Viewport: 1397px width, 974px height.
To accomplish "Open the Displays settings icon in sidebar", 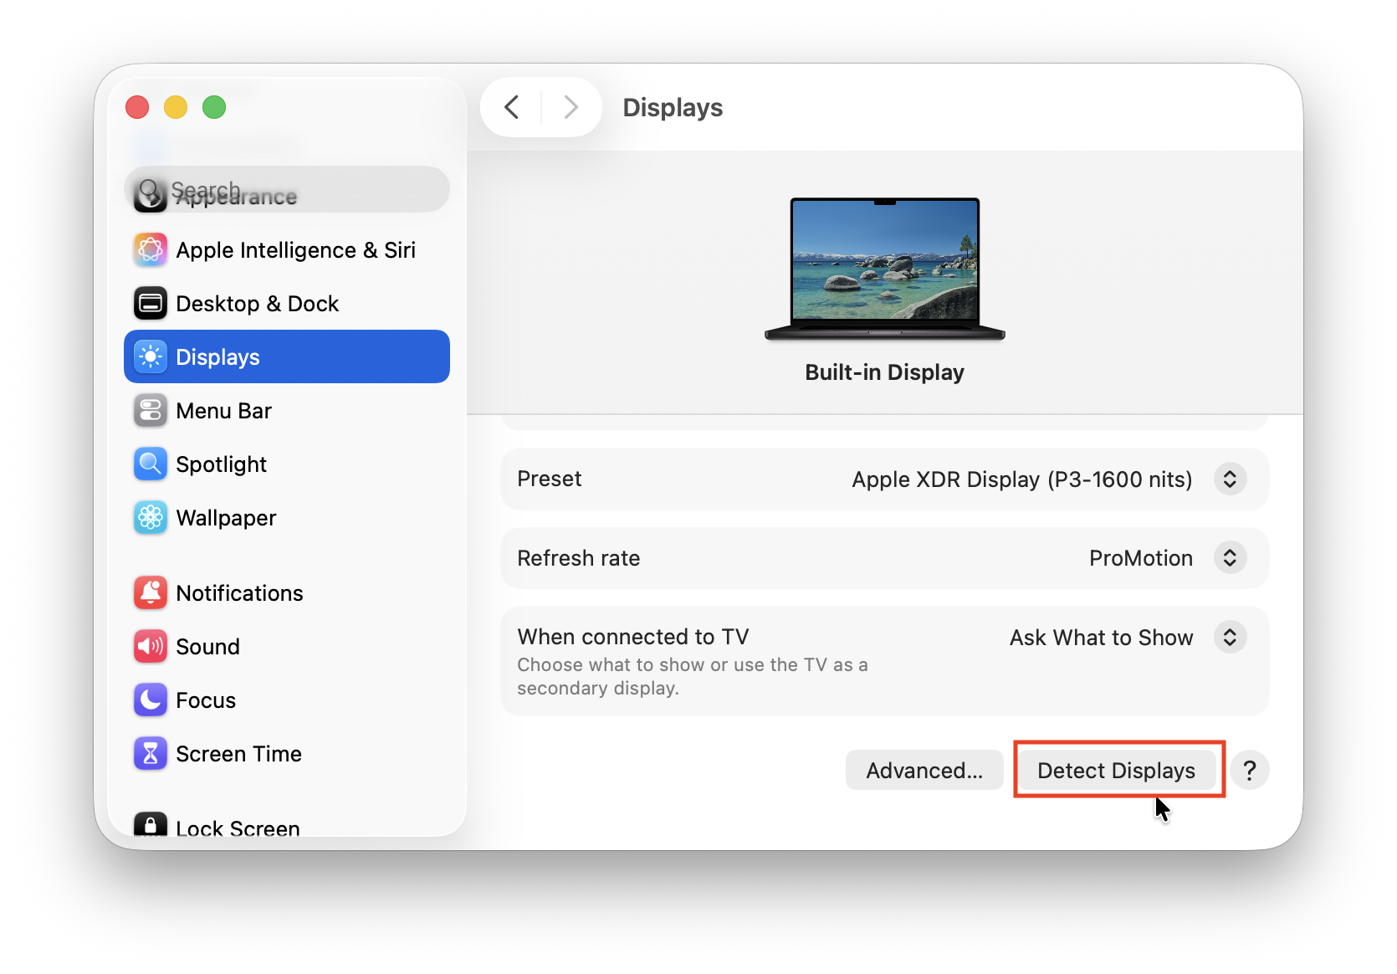I will 151,356.
